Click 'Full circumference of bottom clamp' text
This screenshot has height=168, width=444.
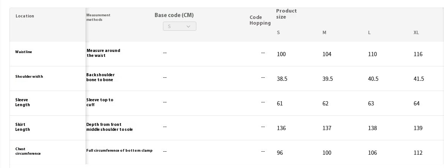pyautogui.click(x=119, y=151)
